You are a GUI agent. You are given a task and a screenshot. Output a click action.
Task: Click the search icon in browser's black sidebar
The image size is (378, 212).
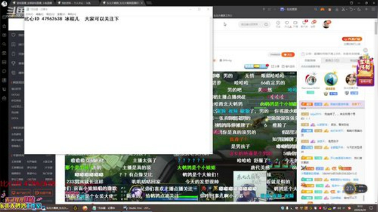(4, 44)
